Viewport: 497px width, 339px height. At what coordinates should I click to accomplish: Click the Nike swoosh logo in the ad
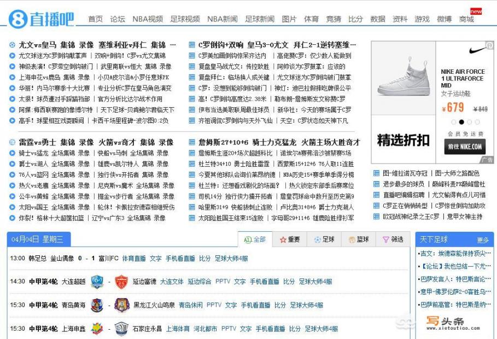click(x=477, y=50)
